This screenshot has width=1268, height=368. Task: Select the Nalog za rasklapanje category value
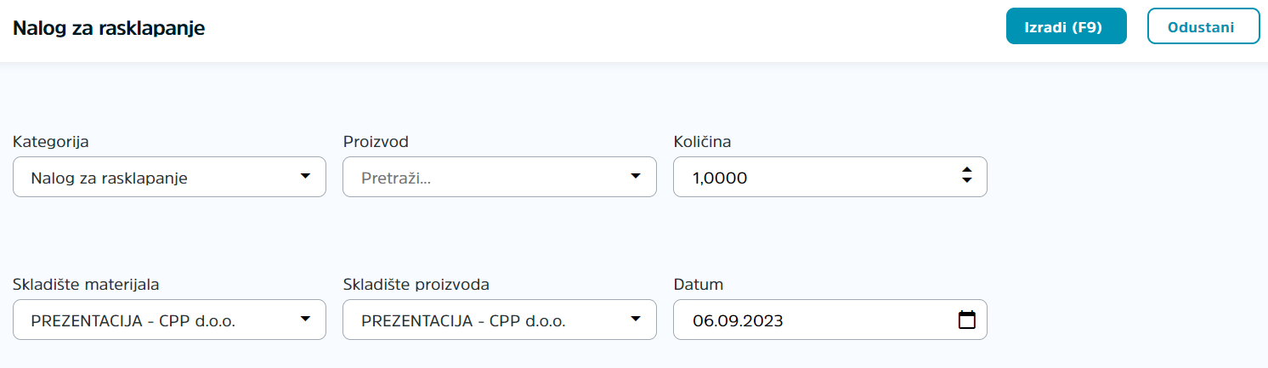[109, 178]
